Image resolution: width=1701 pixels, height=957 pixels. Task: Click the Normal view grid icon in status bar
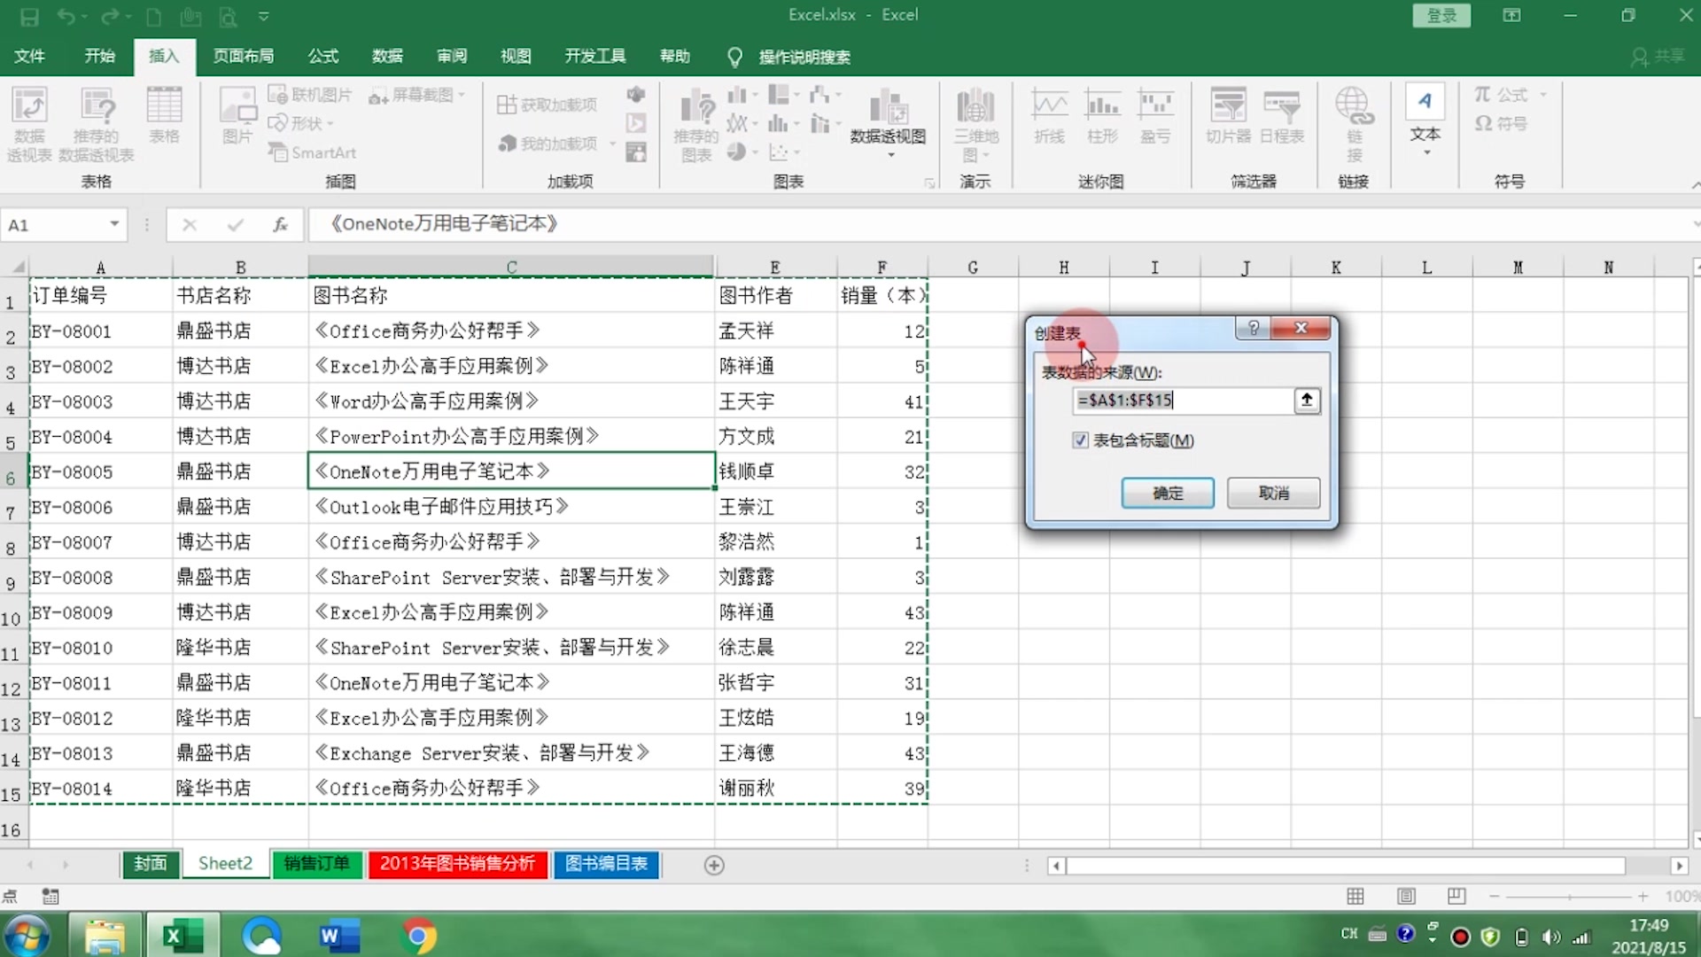1355,897
